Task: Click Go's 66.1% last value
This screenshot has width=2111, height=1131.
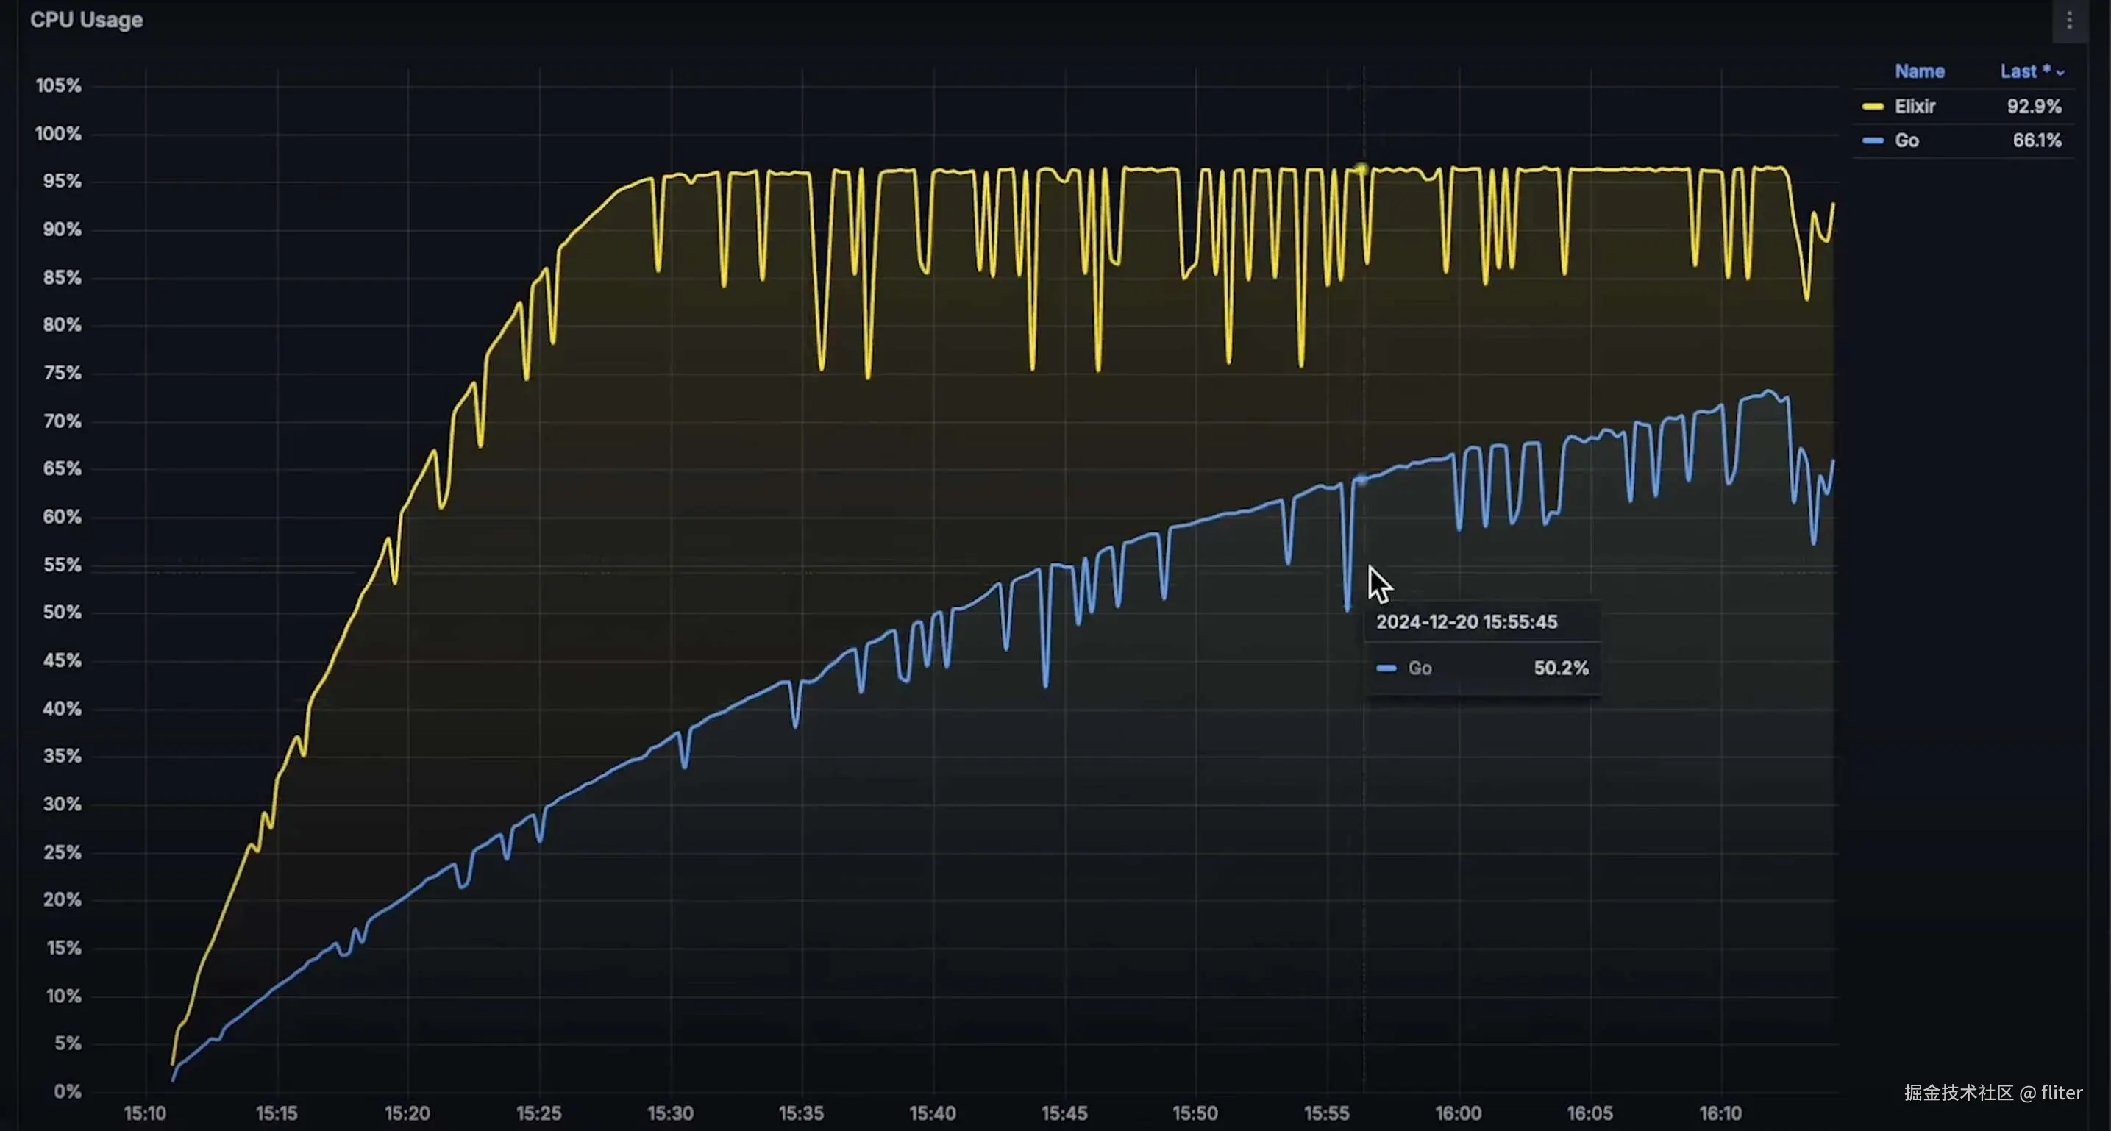Action: [2037, 141]
